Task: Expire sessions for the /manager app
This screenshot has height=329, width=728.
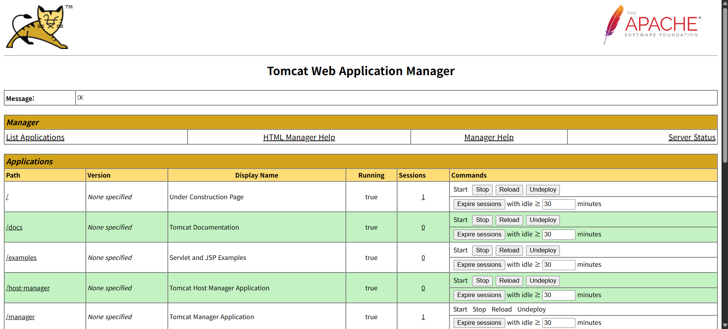Action: 479,323
